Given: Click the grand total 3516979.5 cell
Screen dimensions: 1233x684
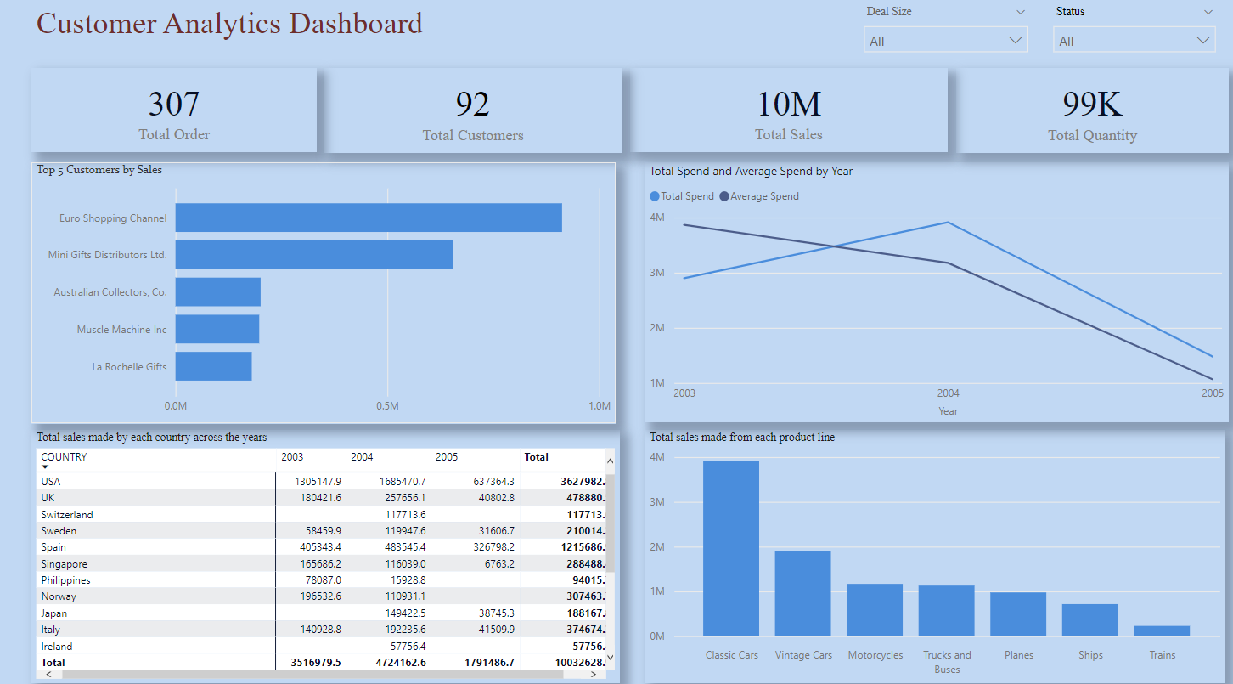Looking at the screenshot, I should 316,662.
